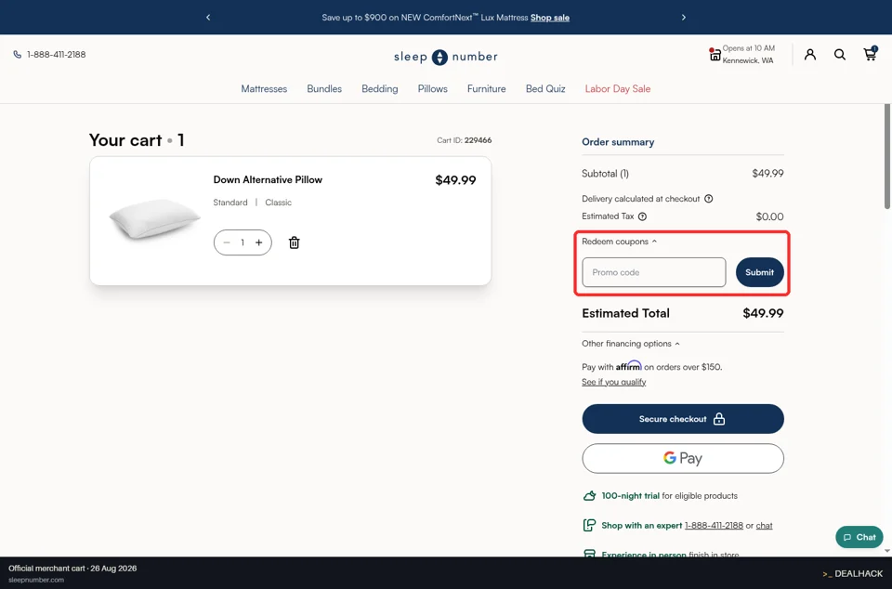Click Cart ID 229466 text
Image resolution: width=892 pixels, height=589 pixels.
465,140
